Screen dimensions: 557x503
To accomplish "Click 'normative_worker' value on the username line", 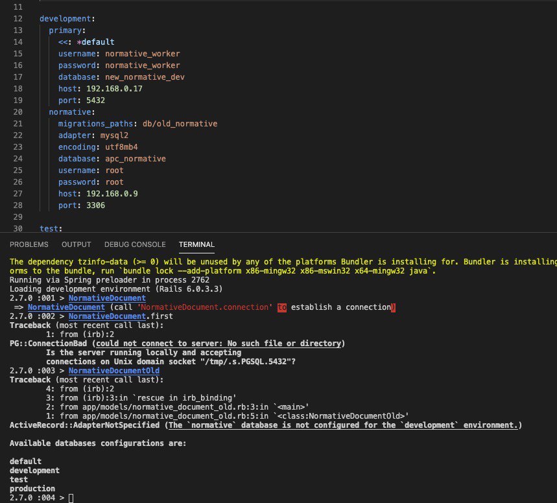I will (143, 54).
